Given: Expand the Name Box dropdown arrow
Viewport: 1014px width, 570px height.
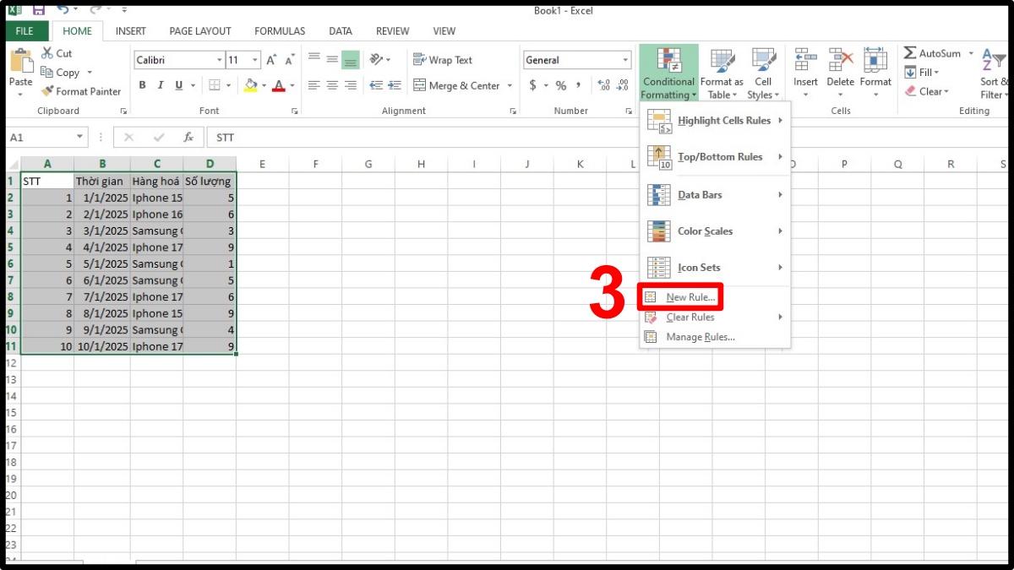Looking at the screenshot, I should (80, 137).
